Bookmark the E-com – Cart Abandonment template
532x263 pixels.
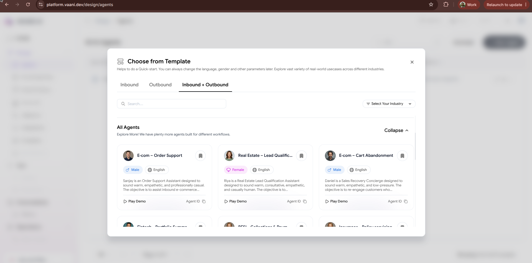coord(402,156)
